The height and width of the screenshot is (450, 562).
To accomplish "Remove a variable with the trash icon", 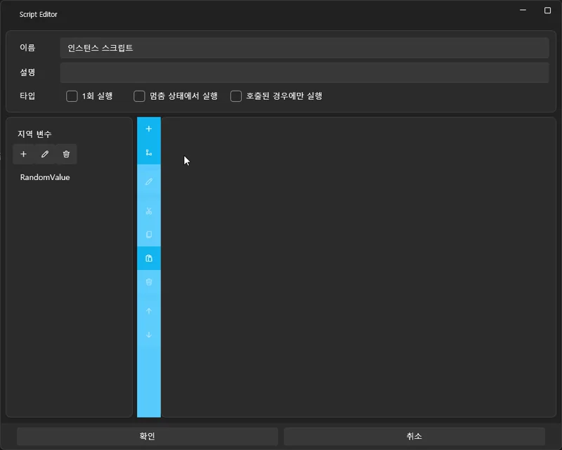I will [65, 154].
